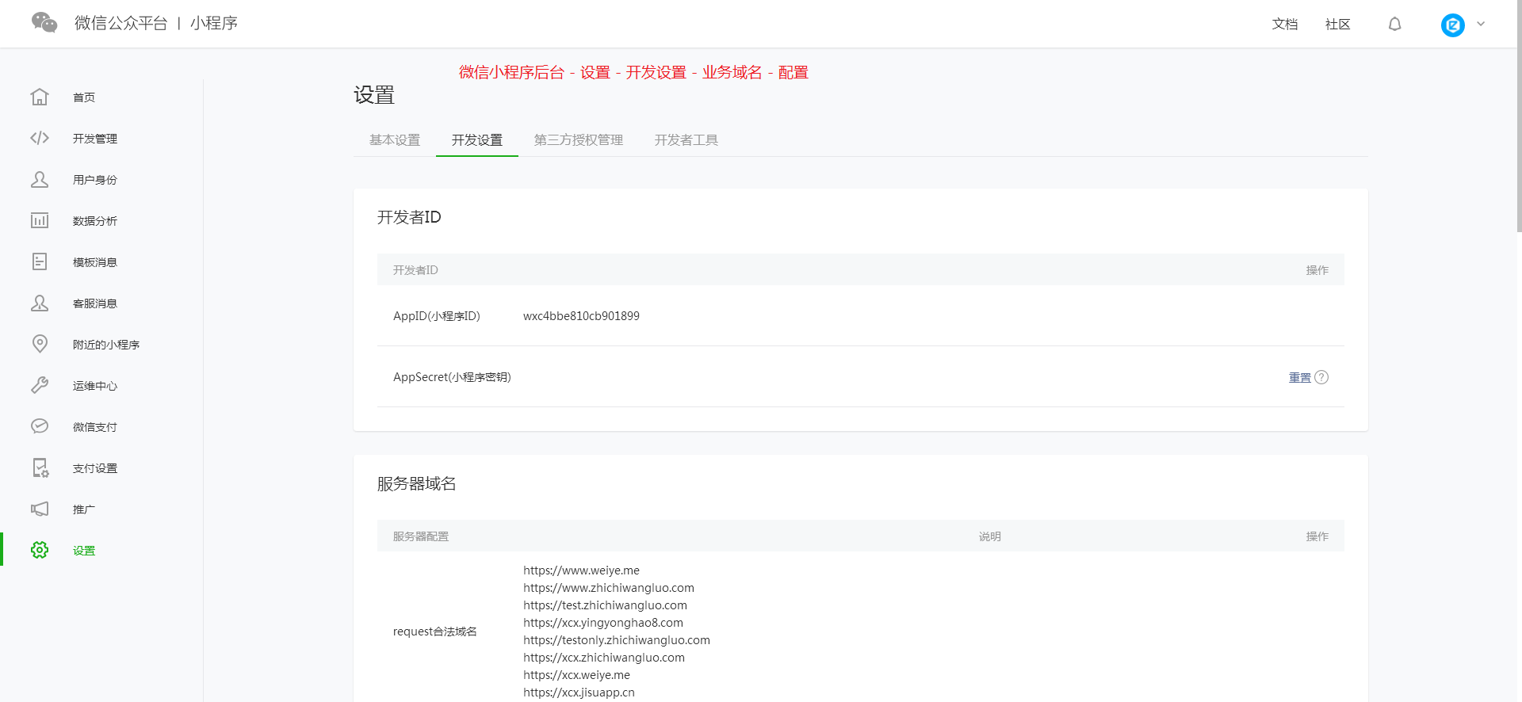Select the 开发者工具 tab
The height and width of the screenshot is (702, 1522).
point(686,140)
